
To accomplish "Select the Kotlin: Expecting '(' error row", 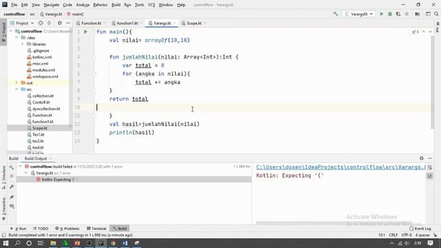I will point(134,179).
